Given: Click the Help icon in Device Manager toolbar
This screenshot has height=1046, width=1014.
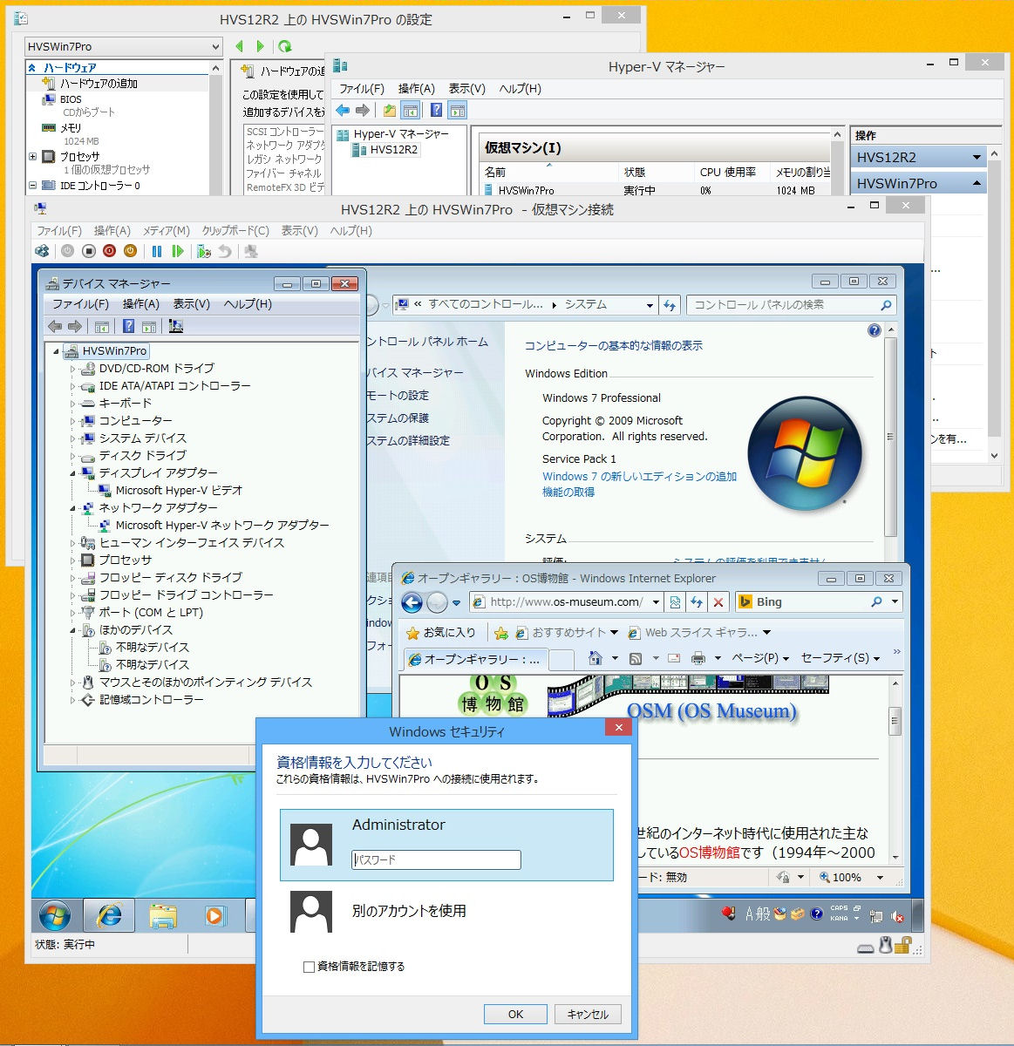Looking at the screenshot, I should coord(128,326).
